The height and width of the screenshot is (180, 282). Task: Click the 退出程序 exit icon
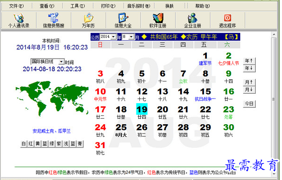pos(227,20)
